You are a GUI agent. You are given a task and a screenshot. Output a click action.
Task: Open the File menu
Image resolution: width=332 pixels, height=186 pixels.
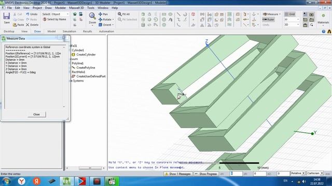point(9,8)
